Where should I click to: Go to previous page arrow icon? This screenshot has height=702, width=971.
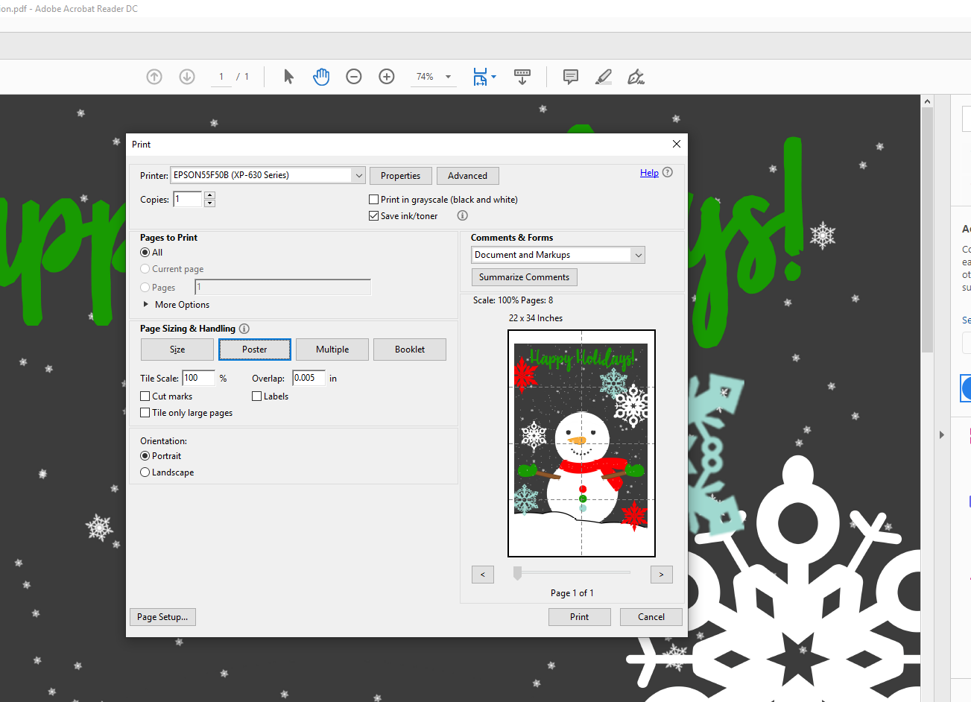(154, 77)
